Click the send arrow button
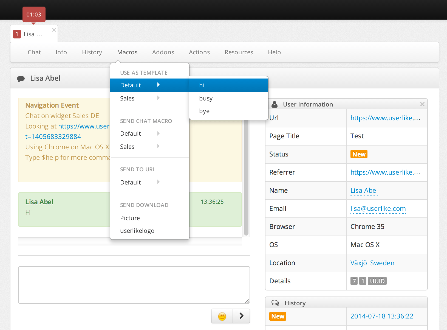This screenshot has width=447, height=330. coord(241,316)
